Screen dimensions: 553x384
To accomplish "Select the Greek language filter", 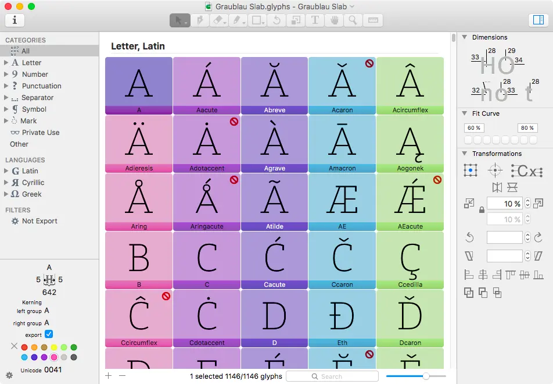I will point(49,194).
